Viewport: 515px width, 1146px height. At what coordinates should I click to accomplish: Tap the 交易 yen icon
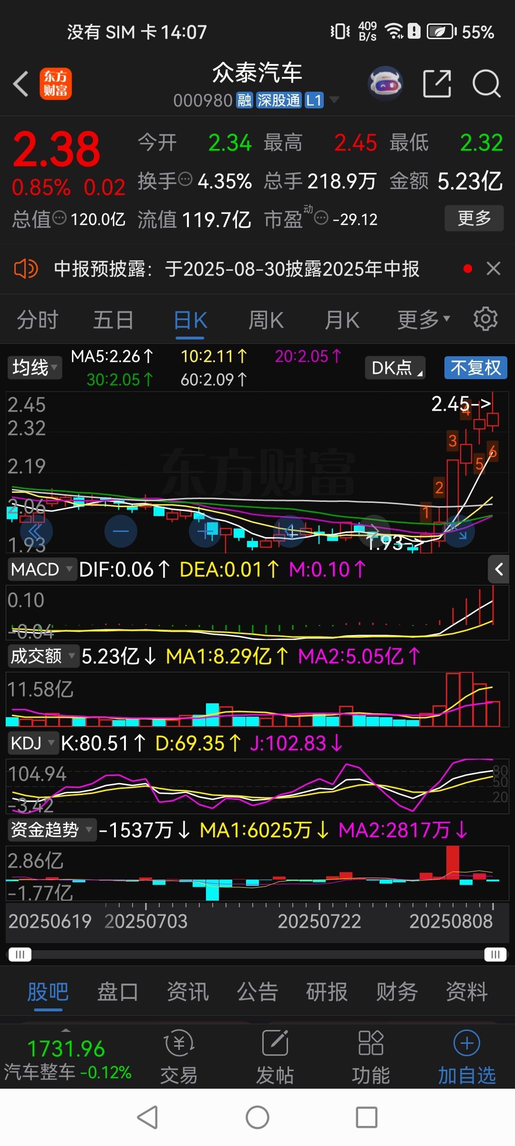tap(179, 1043)
